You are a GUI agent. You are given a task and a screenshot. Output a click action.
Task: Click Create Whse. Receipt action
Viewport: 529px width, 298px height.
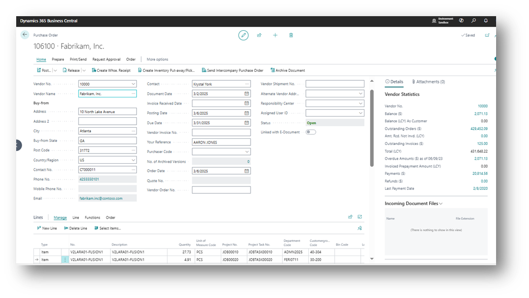(x=111, y=70)
